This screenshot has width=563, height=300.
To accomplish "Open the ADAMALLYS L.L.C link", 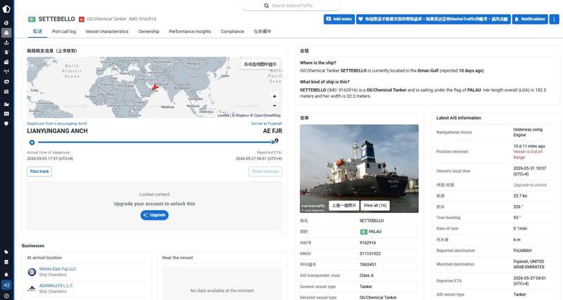I will (x=56, y=286).
